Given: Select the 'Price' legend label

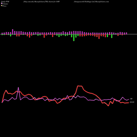Looking at the screenshot, I should 4,6.
